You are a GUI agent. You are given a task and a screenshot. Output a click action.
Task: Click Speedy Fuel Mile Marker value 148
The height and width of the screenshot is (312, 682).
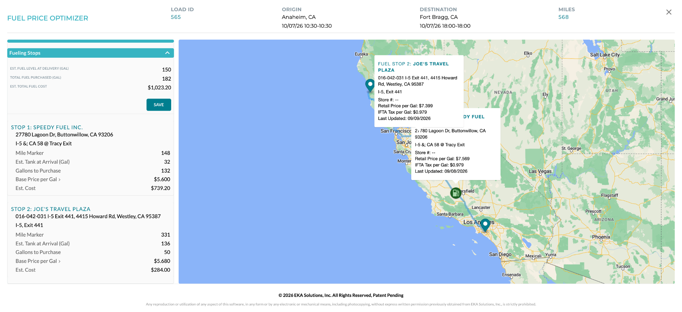[x=166, y=153]
